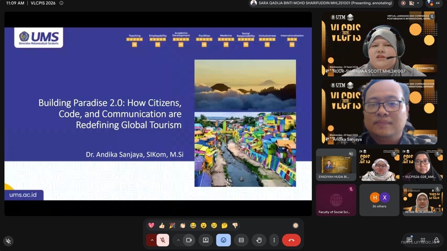
Task: Click the colorful village photo on slide
Action: [245, 150]
